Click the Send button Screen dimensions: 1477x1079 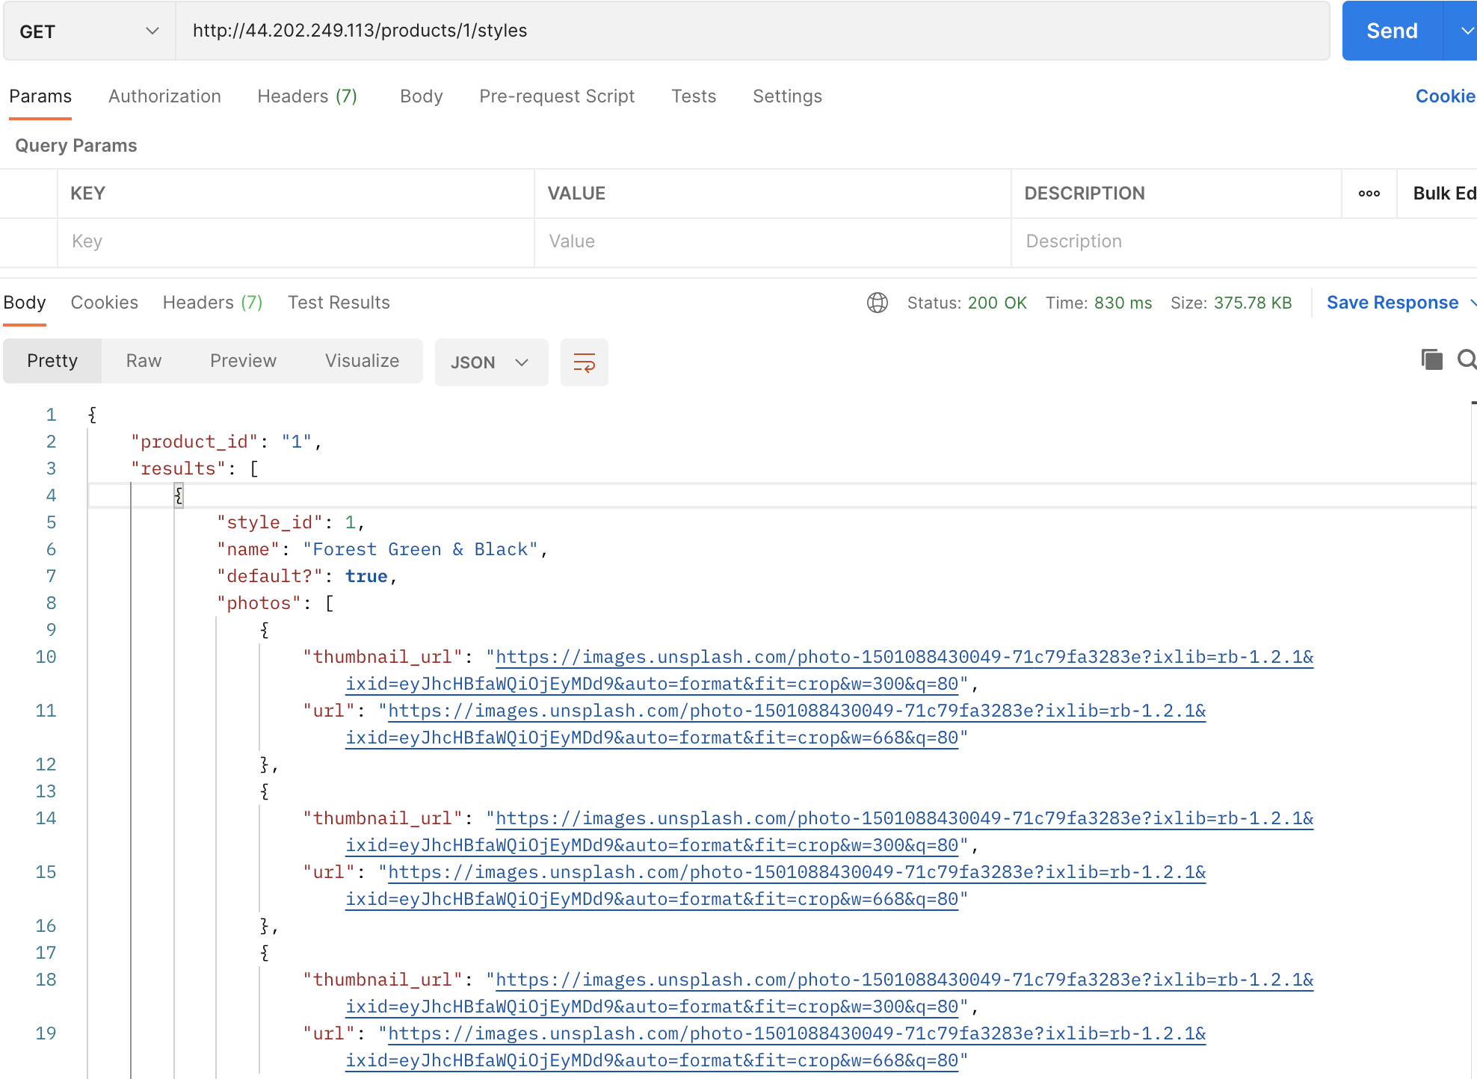click(1391, 31)
